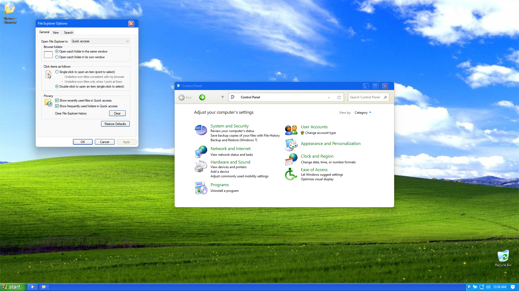Click the System and Security pie-chart icon
Viewport: 519px width, 291px height.
click(x=201, y=130)
